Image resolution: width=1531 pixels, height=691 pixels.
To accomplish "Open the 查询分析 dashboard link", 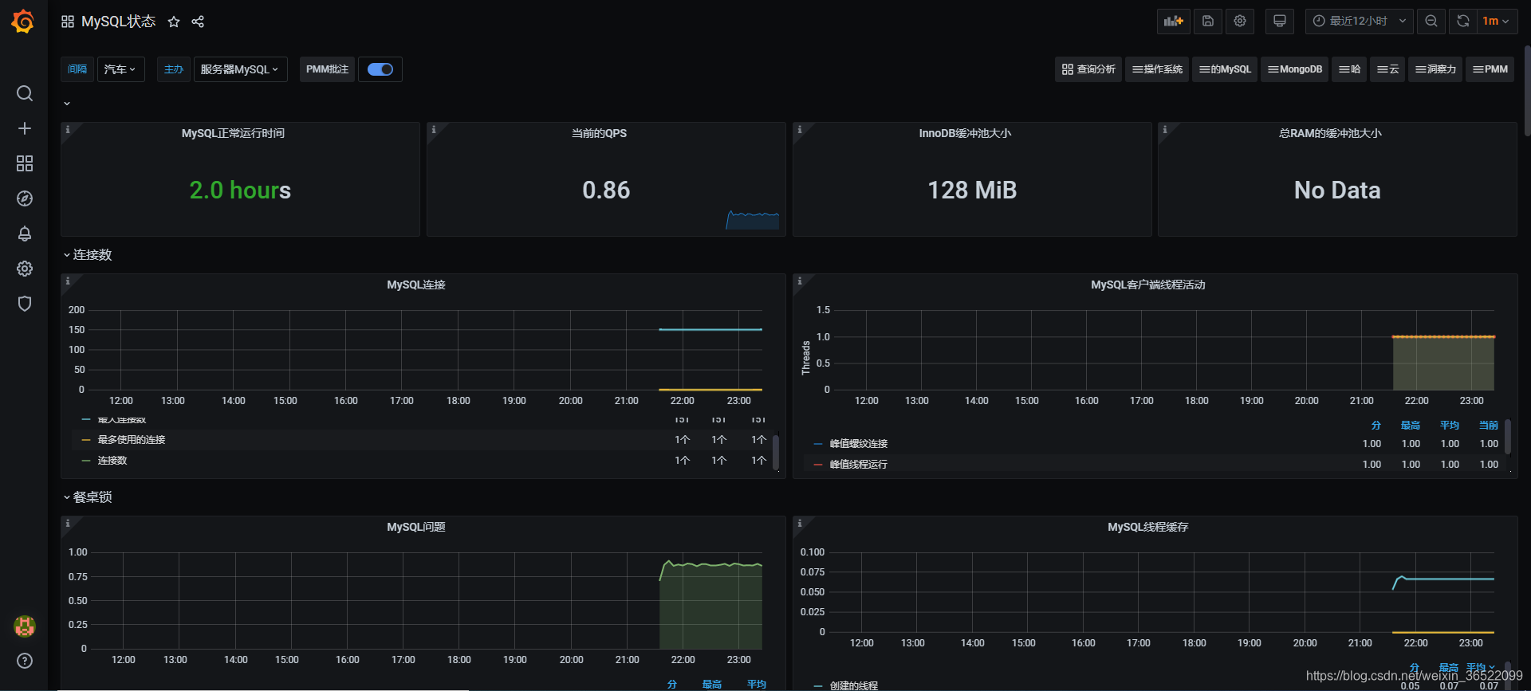I will click(1088, 69).
